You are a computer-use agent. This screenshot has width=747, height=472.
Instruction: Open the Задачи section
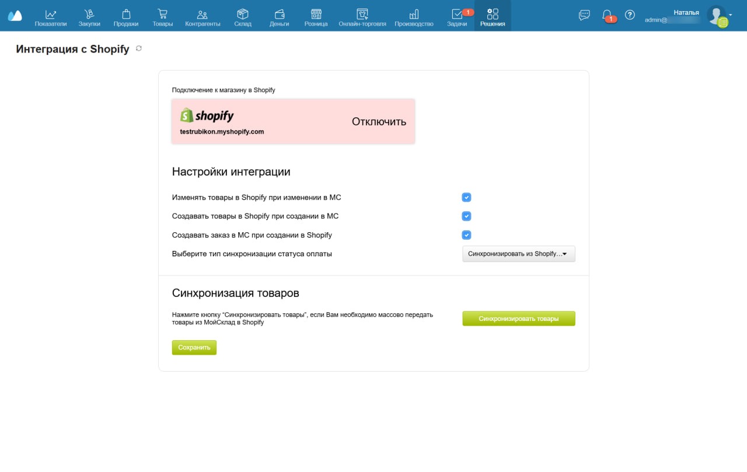(457, 18)
